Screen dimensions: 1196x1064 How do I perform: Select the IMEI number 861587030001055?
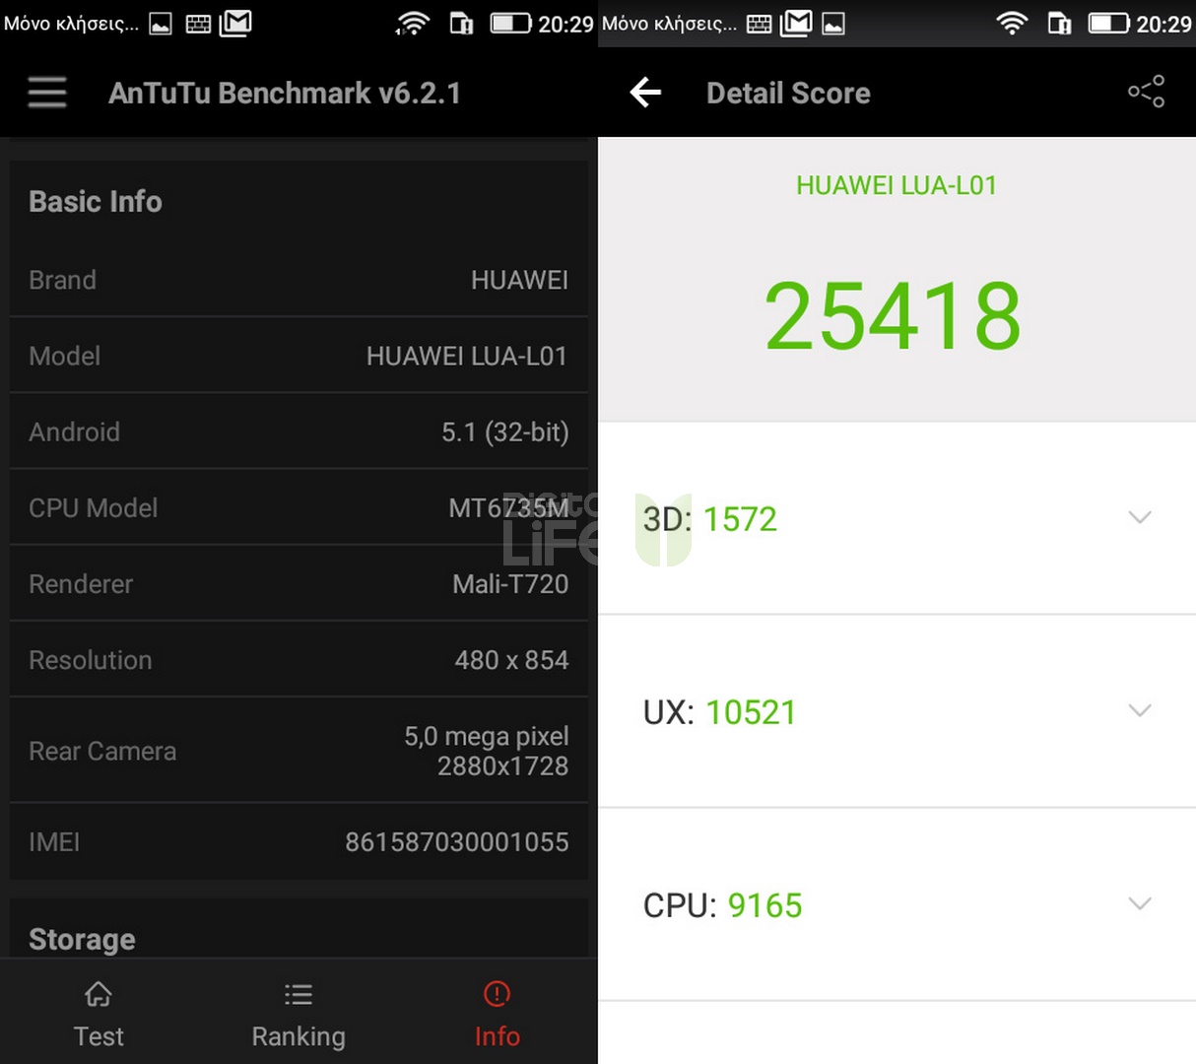click(456, 841)
